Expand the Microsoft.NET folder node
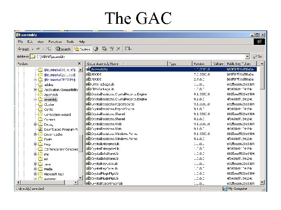Image resolution: width=281 pixels, height=210 pixels. [x=35, y=174]
